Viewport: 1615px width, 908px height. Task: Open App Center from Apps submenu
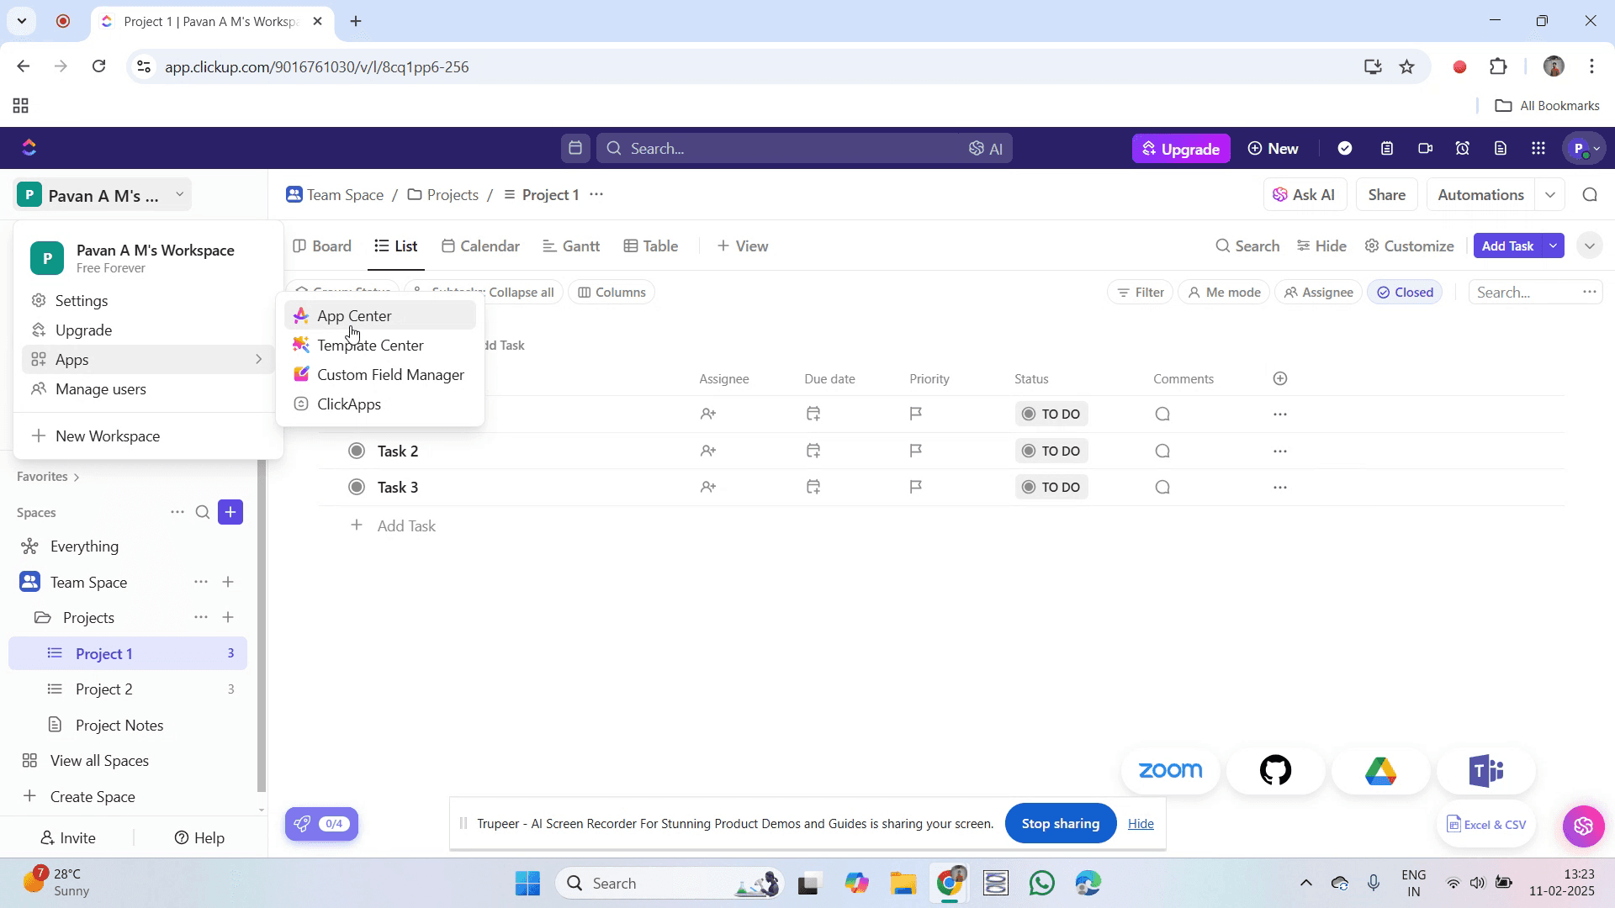tap(354, 316)
